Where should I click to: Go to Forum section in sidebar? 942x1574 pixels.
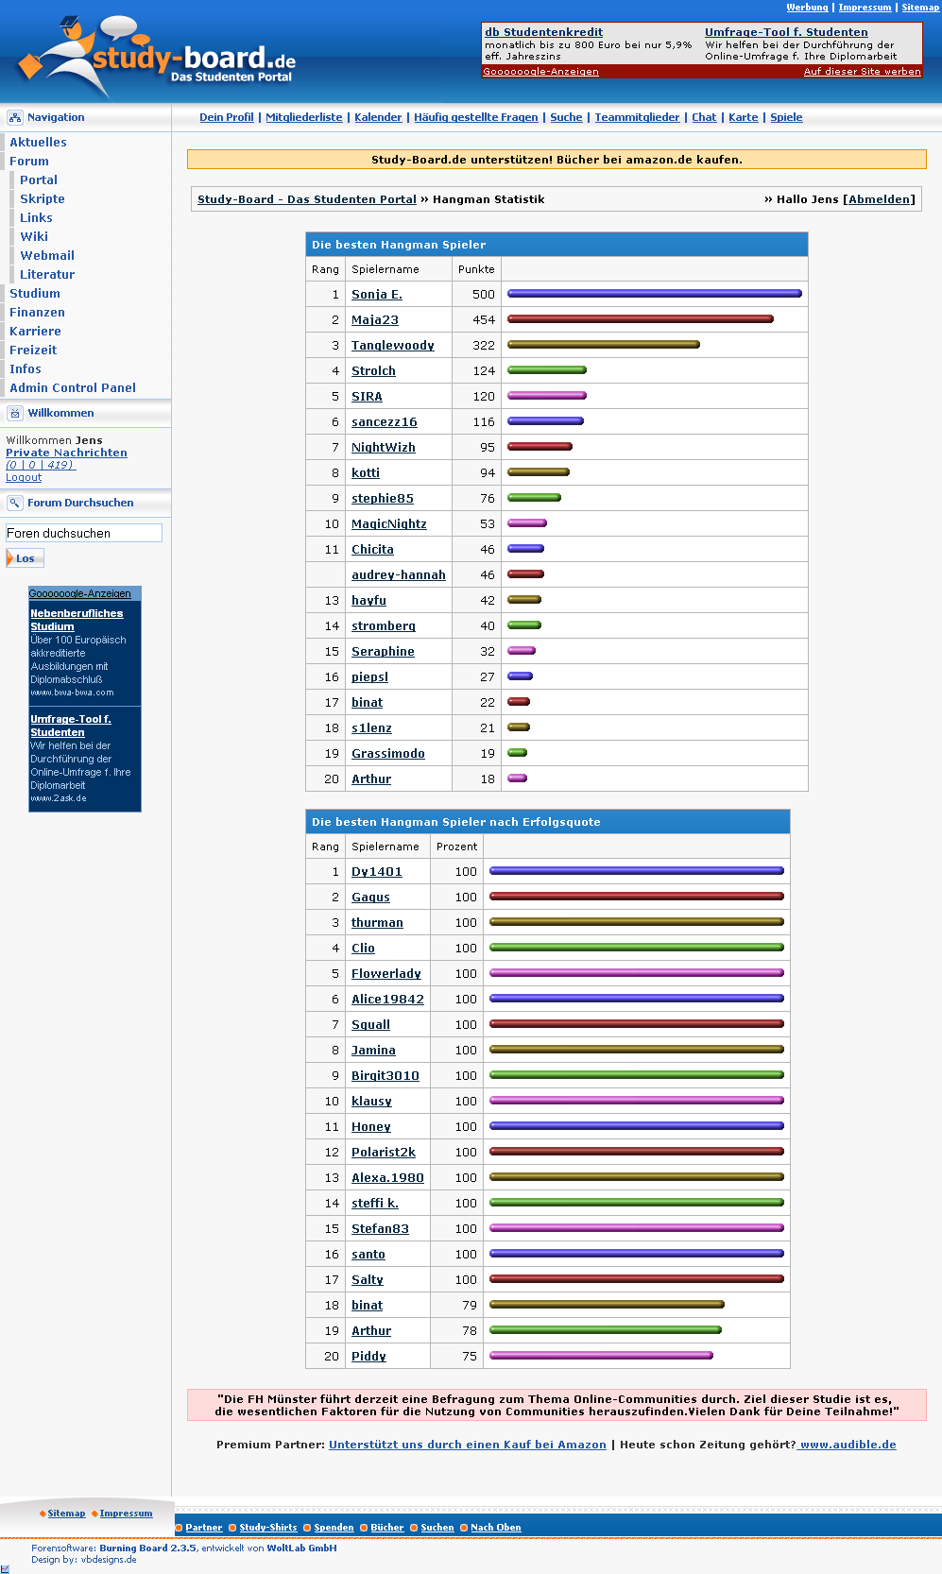29,162
